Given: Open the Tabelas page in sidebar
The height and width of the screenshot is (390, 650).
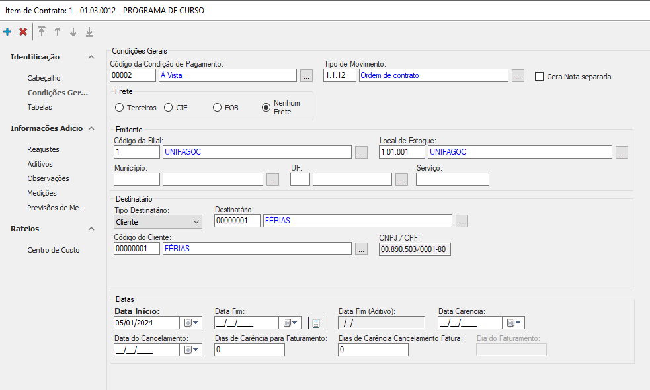Looking at the screenshot, I should pos(40,107).
